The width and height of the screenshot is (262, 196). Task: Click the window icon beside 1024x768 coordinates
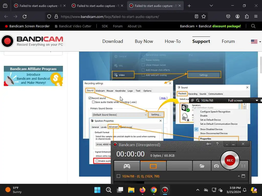[243, 176]
